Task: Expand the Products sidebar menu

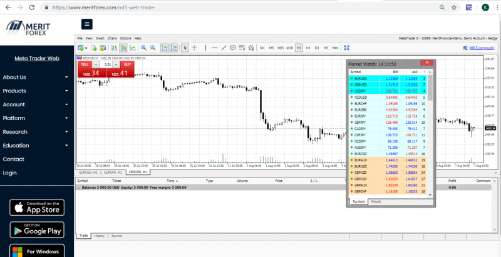Action: [x=36, y=91]
